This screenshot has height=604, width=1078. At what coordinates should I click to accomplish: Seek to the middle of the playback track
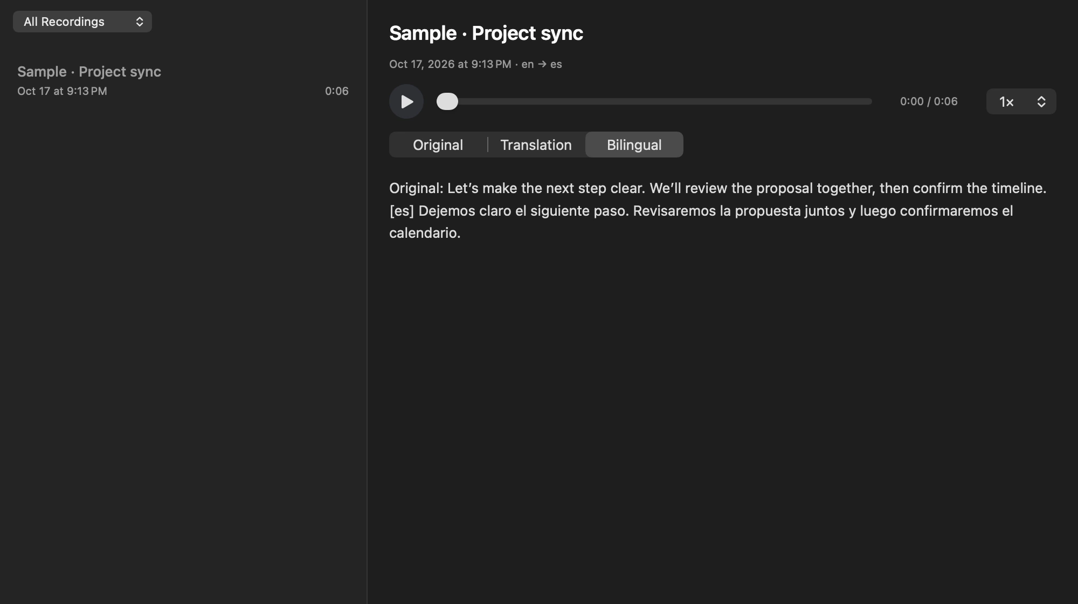(654, 101)
